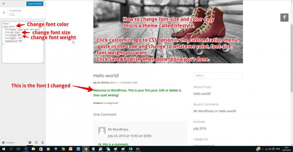Open network status in the system tray

(x=266, y=149)
